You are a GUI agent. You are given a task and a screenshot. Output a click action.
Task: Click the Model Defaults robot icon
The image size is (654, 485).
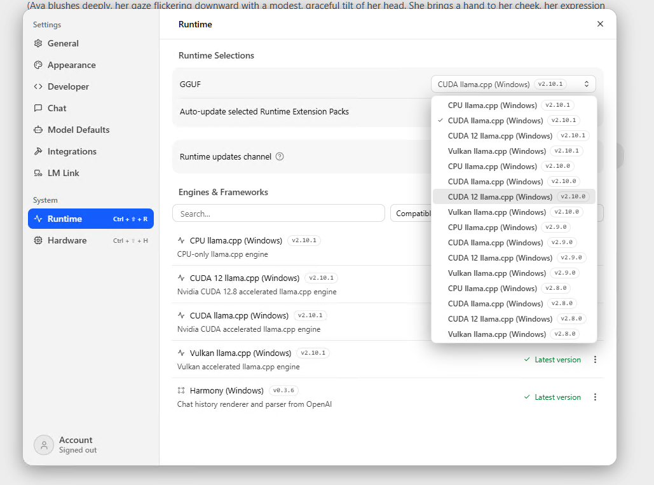click(38, 130)
